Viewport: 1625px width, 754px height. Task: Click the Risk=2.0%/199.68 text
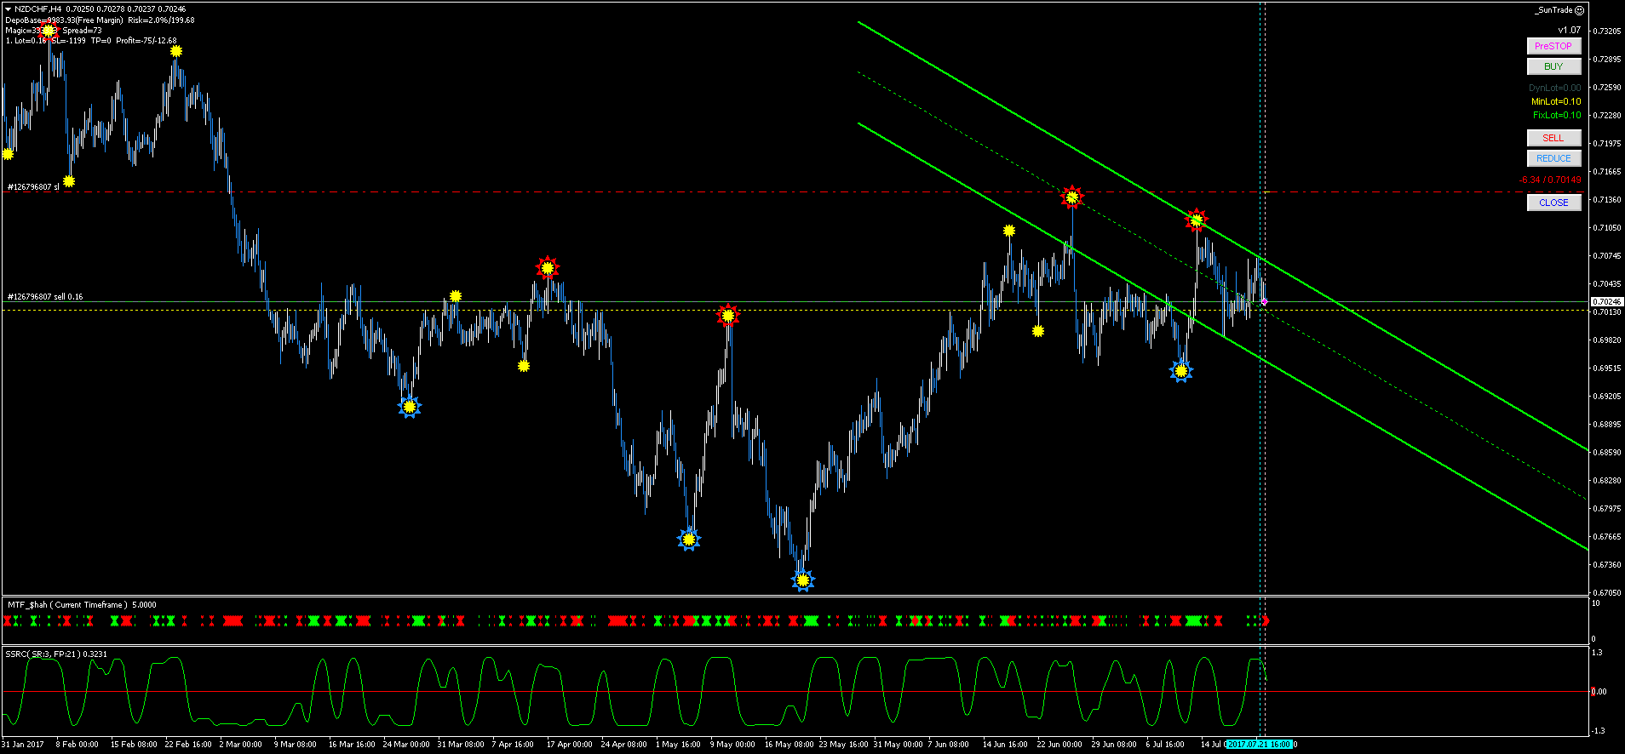pos(161,20)
